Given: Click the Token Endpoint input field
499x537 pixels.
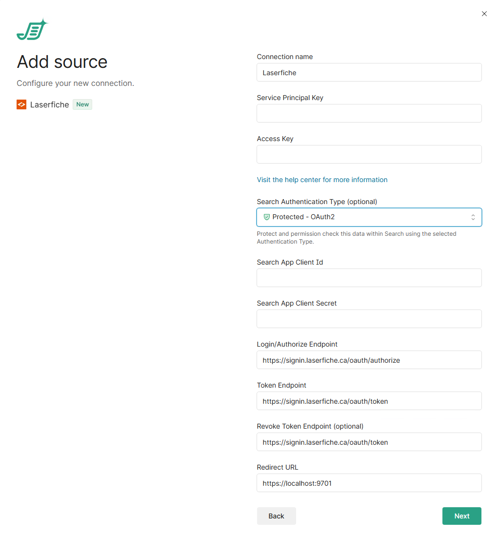Looking at the screenshot, I should [x=369, y=401].
